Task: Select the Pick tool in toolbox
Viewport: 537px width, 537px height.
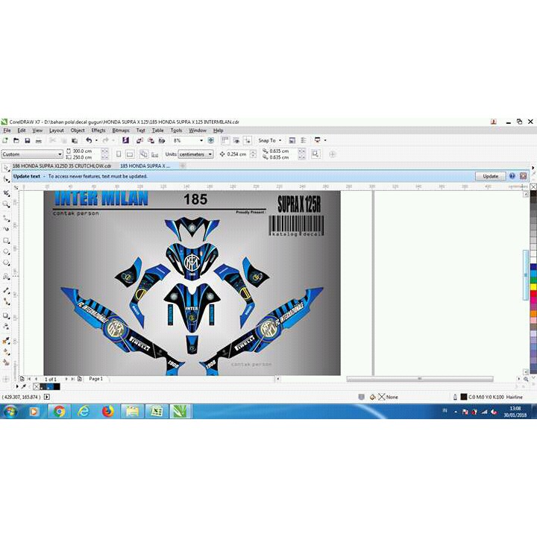Action: tap(6, 168)
